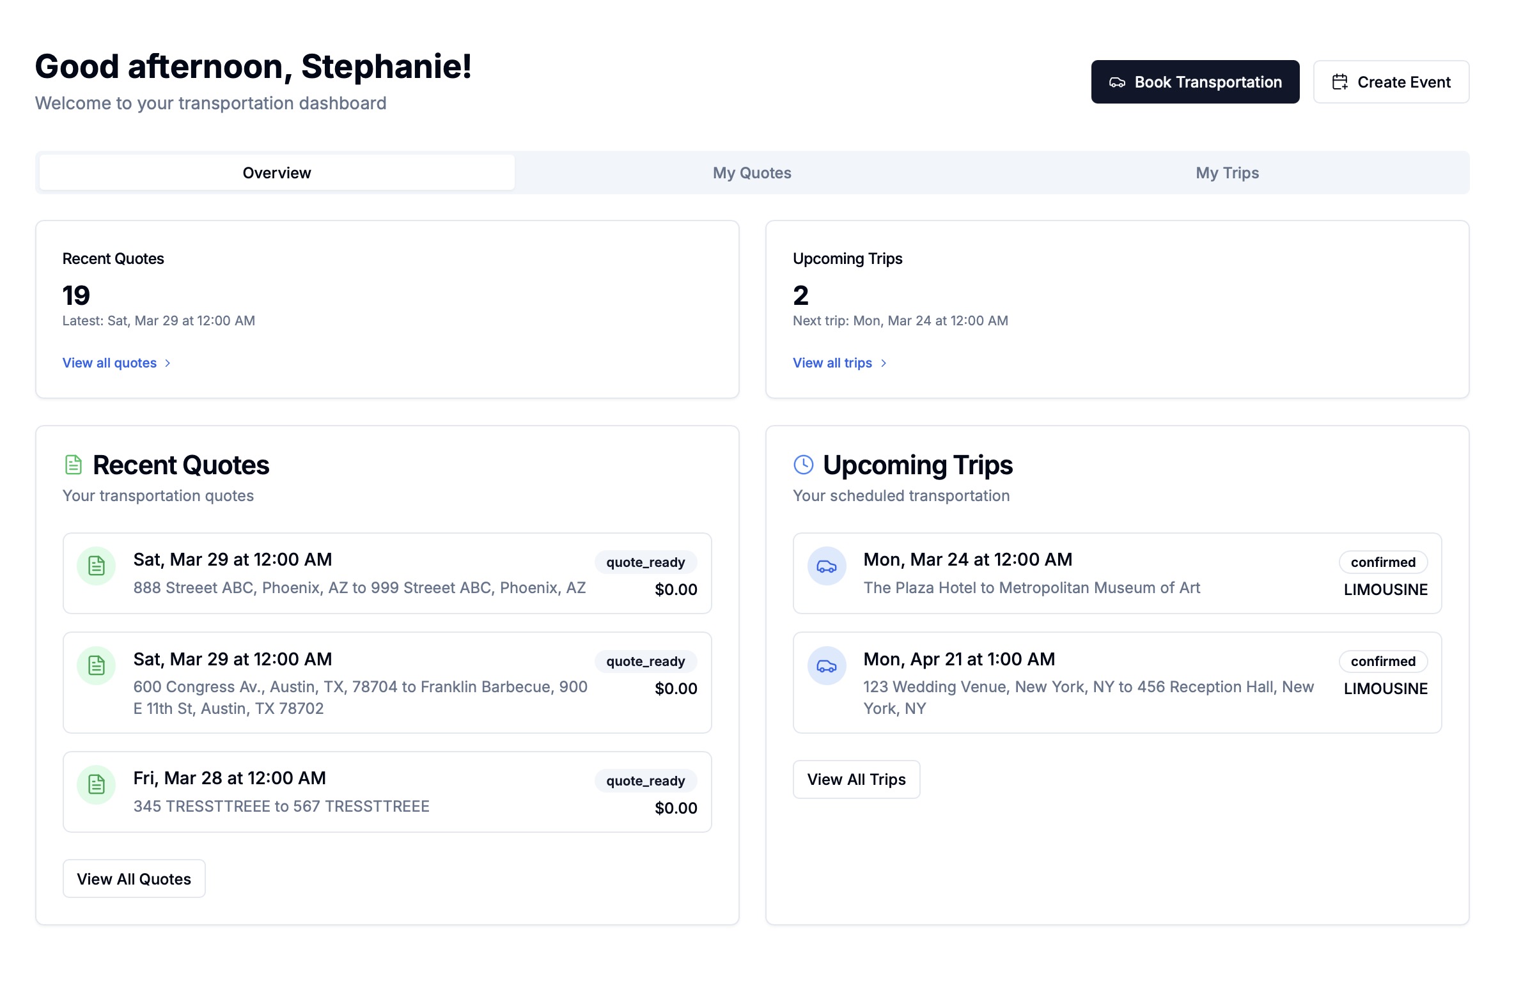
Task: Click the confirmed badge on the Plaza Hotel trip
Action: [1383, 562]
